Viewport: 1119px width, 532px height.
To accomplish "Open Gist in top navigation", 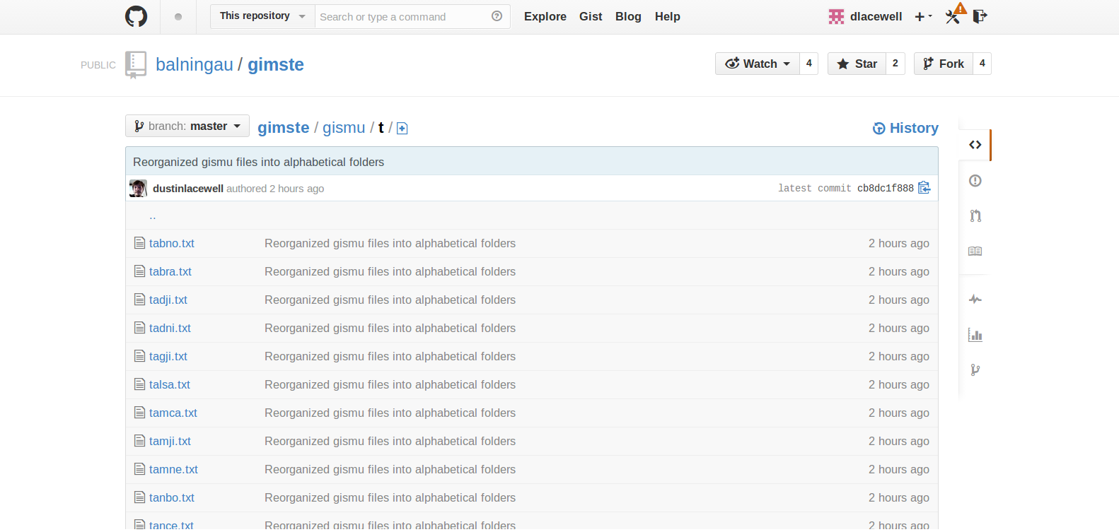I will pos(591,16).
